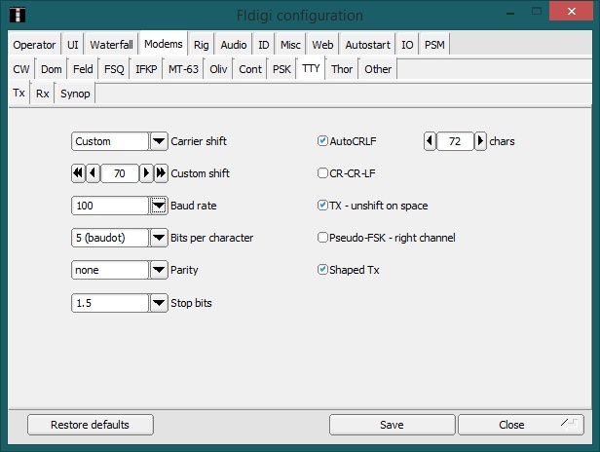Click single increase arrow for Custom shift
This screenshot has height=452, width=600.
[146, 173]
